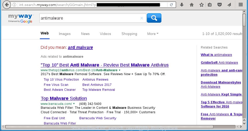Screen dimensions: 248x131
Task: Open 'Top Malware Solution' ad result
Action: point(64,98)
